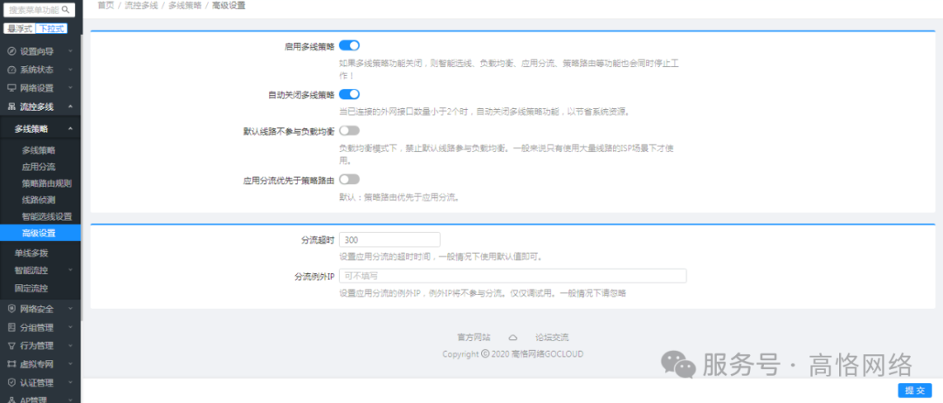Enable 应用分流优先于策略路由 switch
943x403 pixels.
[349, 179]
